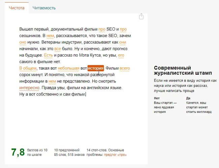The image size is (219, 168).
Task: Click the underlined word «его»
Action: point(121,55)
